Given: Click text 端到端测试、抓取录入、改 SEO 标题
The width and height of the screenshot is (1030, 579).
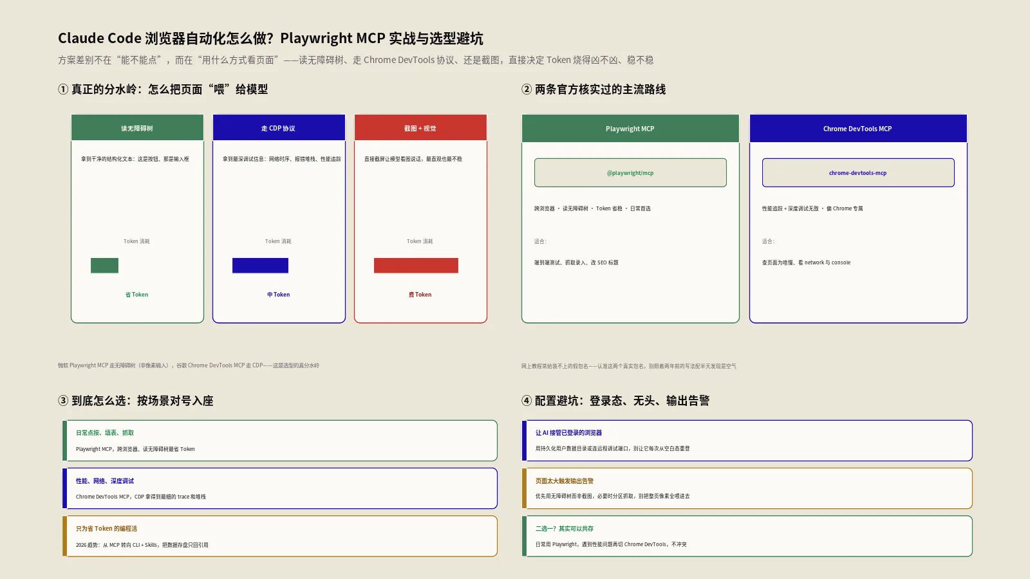Looking at the screenshot, I should pyautogui.click(x=576, y=262).
